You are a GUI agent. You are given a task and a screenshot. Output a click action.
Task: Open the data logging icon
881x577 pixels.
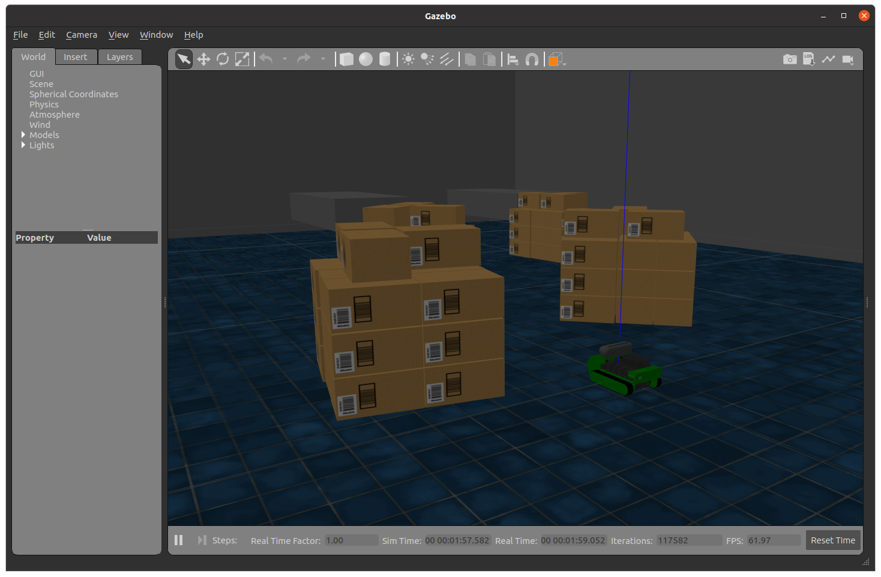[x=809, y=59]
